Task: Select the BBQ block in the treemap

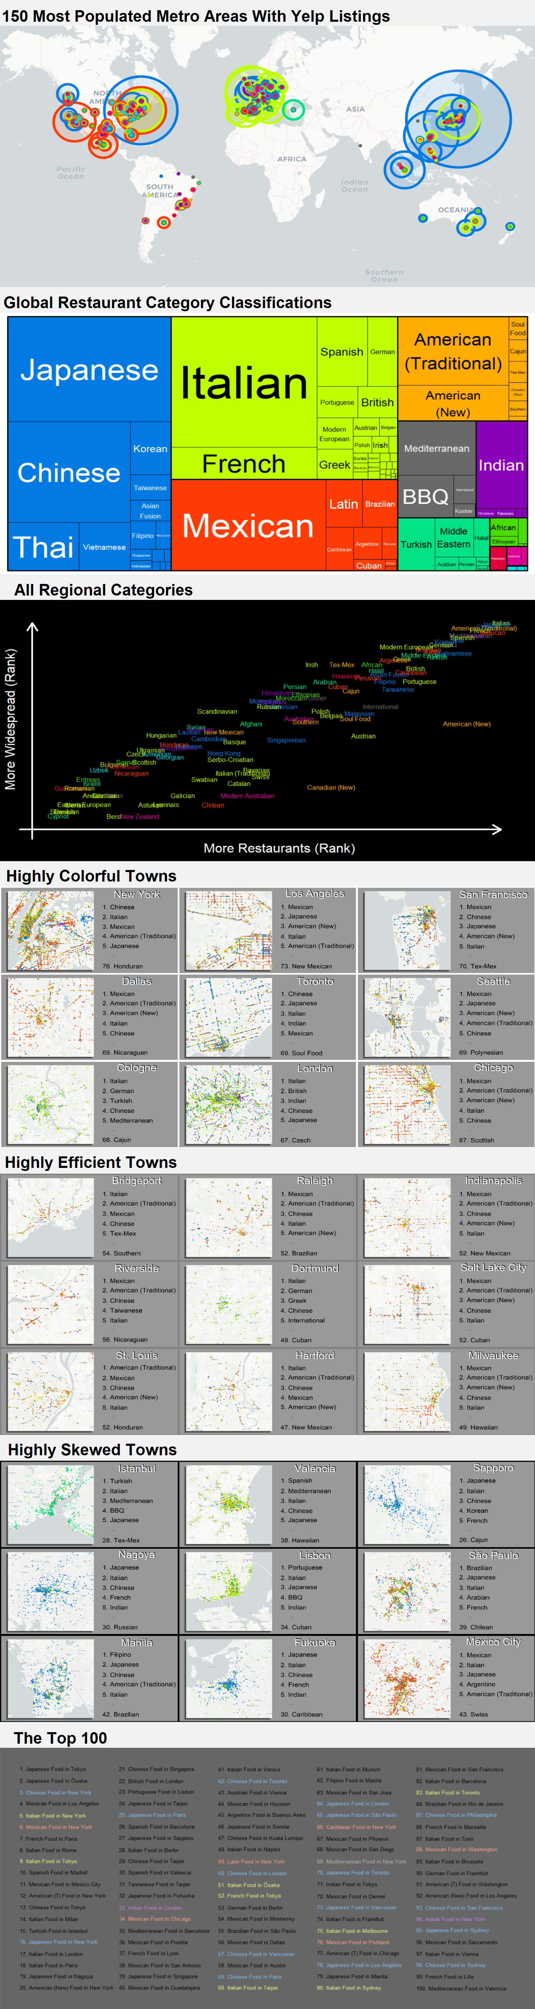Action: tap(425, 497)
